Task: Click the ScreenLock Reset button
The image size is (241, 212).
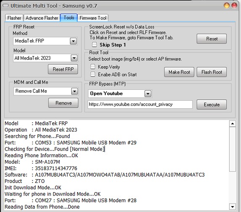Action: [x=212, y=39]
